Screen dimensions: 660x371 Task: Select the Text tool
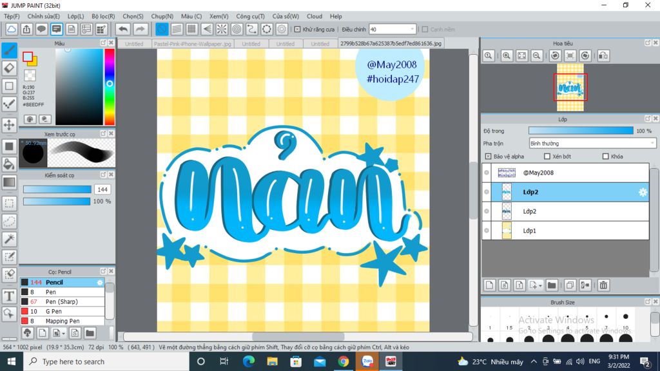click(x=9, y=296)
